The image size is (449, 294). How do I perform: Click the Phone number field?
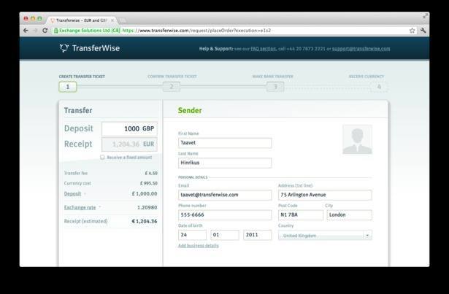pyautogui.click(x=225, y=215)
